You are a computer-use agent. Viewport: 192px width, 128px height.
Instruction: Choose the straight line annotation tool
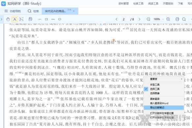click(x=40, y=19)
